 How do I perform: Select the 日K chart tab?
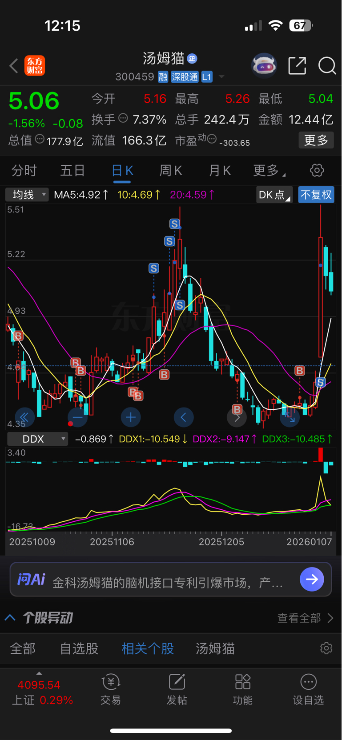(x=122, y=171)
